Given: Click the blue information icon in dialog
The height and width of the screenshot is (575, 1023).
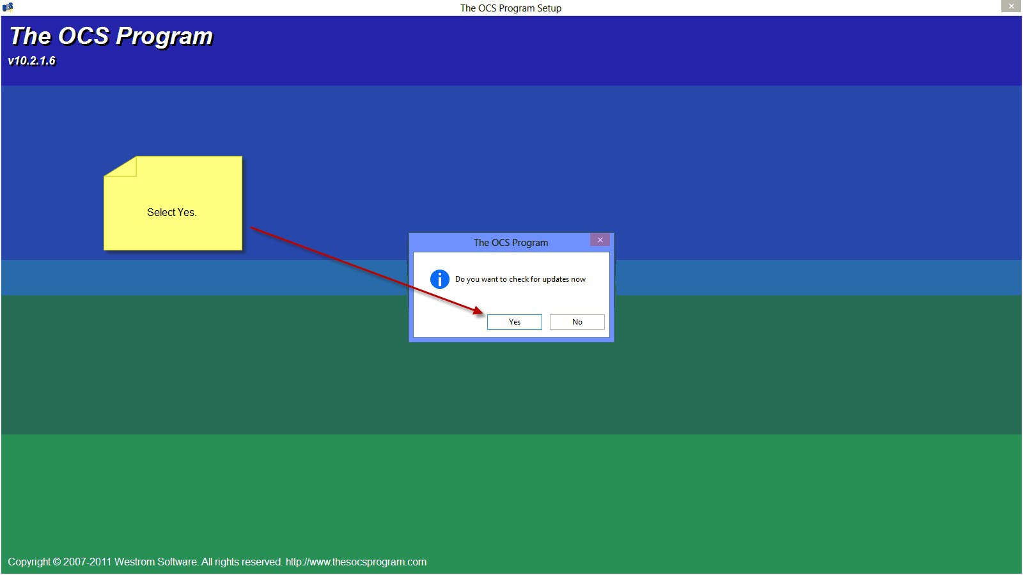Looking at the screenshot, I should coord(440,279).
